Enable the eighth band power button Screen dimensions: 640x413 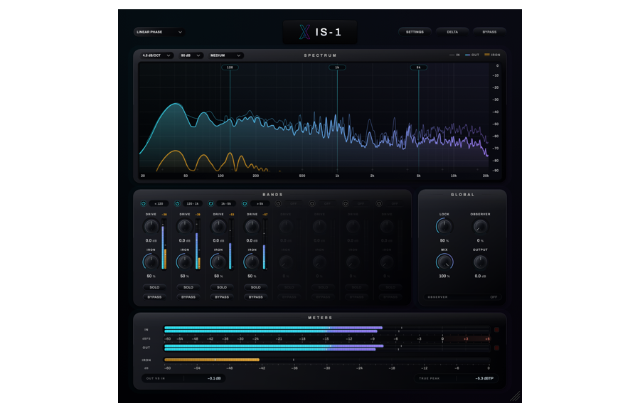tap(379, 203)
